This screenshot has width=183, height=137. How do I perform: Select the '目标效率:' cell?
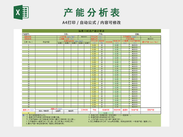pos(29,37)
